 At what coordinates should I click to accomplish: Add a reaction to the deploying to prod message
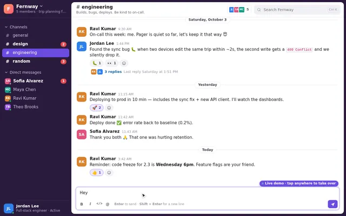109,108
